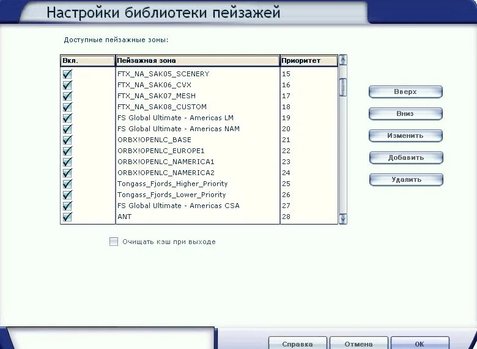Select FTX_NA_SAK05_SCENERY row name

[163, 74]
